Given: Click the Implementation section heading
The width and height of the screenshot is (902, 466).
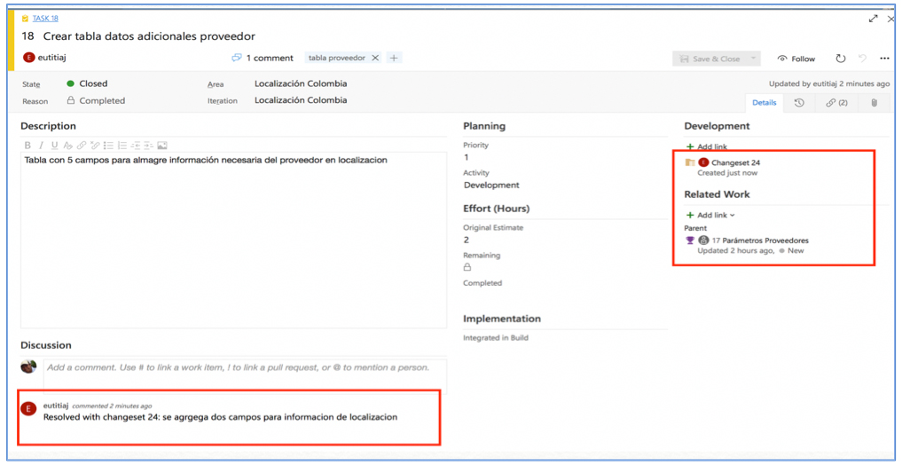Looking at the screenshot, I should pyautogui.click(x=502, y=319).
